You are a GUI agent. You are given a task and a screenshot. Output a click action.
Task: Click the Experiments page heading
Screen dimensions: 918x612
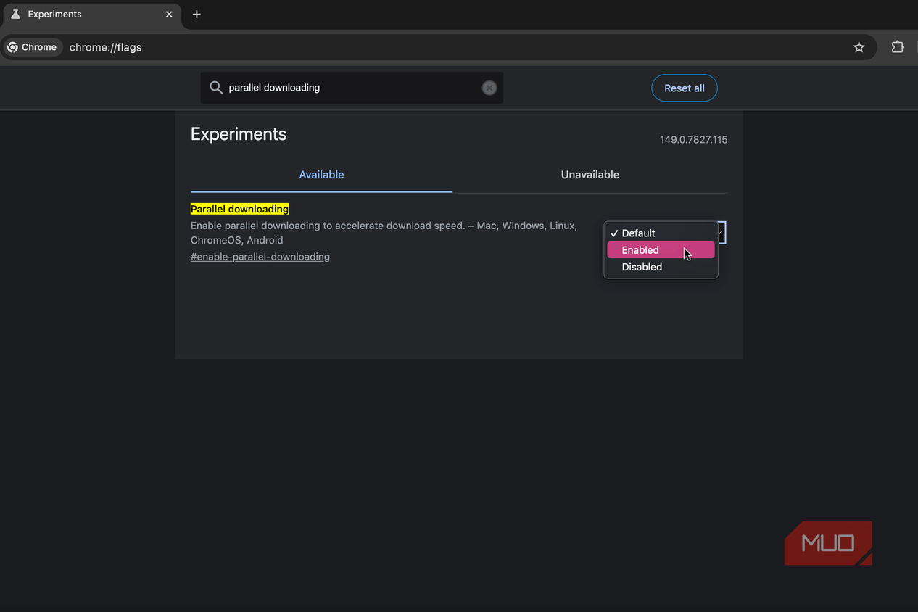[x=239, y=134]
